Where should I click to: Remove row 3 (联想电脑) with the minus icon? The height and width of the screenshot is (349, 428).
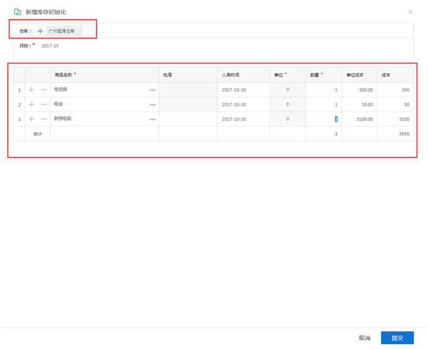(44, 119)
